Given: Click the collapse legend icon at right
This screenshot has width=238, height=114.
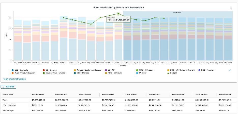Looking at the screenshot, I should click(230, 70).
